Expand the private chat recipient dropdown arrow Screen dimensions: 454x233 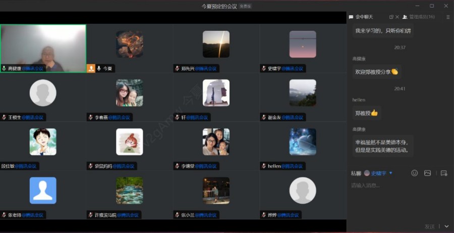tap(391, 173)
